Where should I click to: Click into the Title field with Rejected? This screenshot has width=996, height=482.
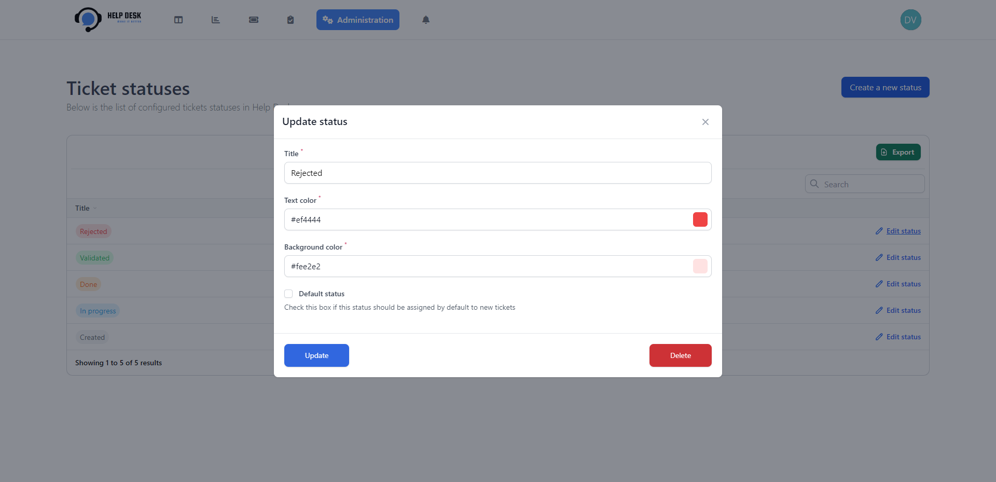(x=497, y=173)
